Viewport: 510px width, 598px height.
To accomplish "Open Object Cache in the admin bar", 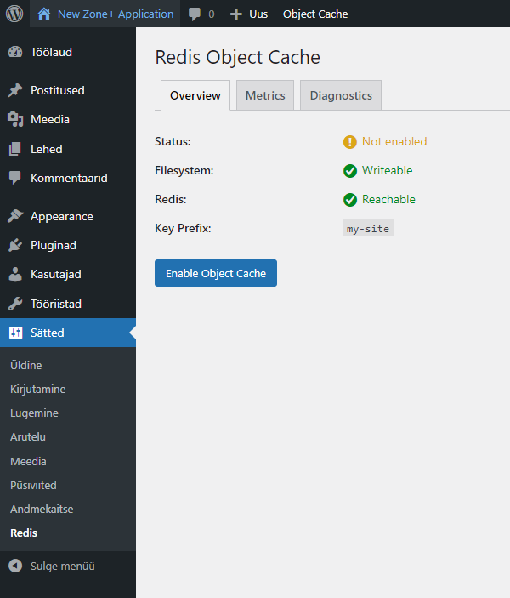I will [x=314, y=14].
